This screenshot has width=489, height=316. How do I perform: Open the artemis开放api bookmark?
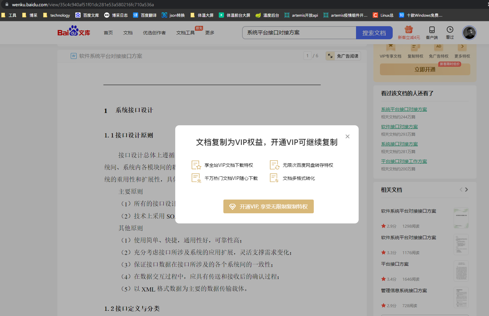301,15
